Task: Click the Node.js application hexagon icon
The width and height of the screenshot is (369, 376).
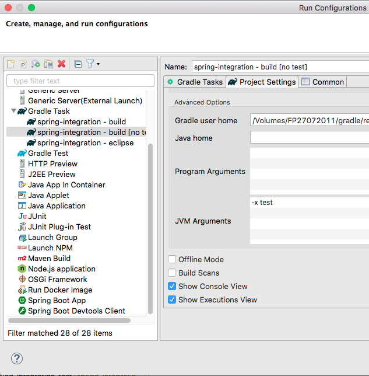Action: click(22, 269)
